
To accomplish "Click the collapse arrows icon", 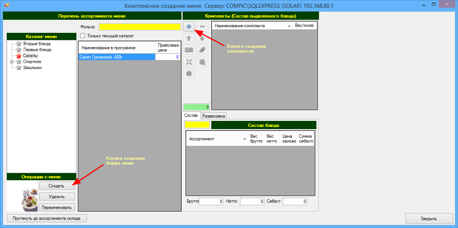I will tap(189, 62).
